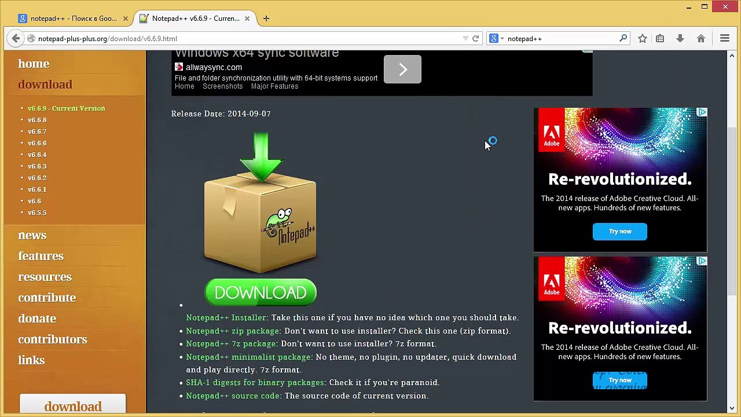The width and height of the screenshot is (741, 417).
Task: Click the reload page icon
Action: point(475,38)
